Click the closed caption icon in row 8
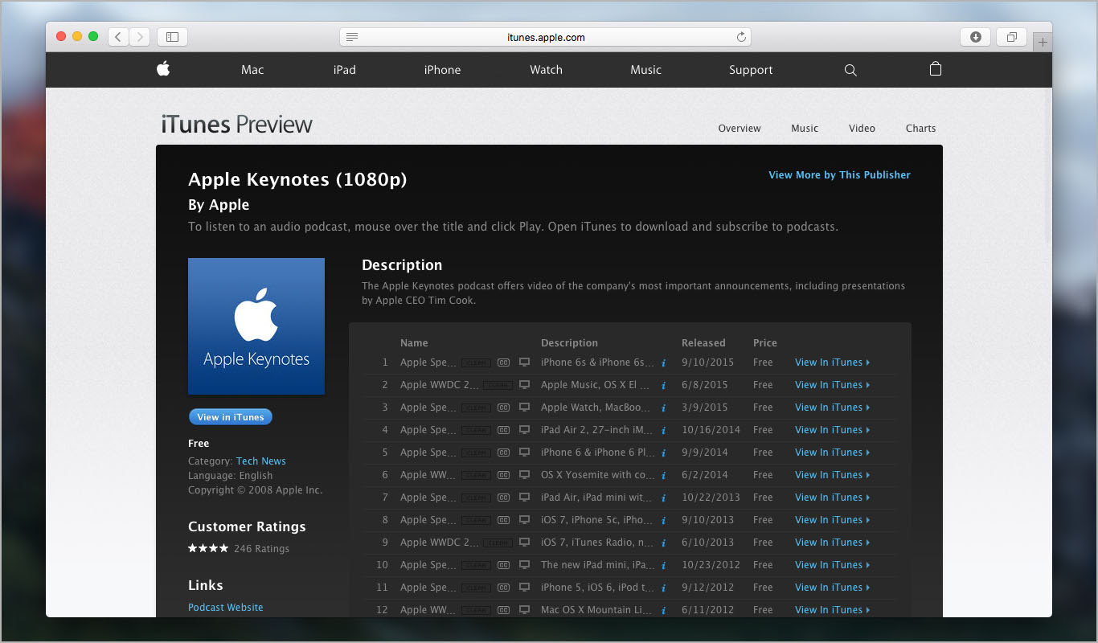This screenshot has width=1098, height=643. (504, 520)
